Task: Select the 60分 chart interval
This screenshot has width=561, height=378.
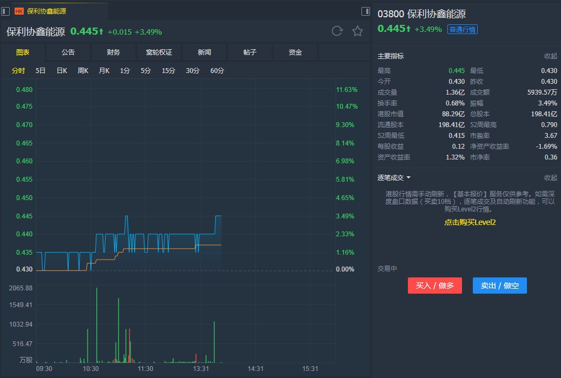Action: point(217,70)
